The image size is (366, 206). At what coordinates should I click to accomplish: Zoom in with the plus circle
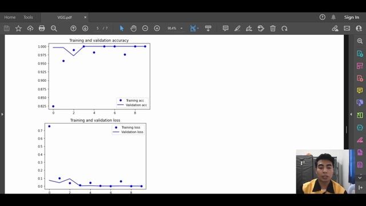[x=157, y=29]
